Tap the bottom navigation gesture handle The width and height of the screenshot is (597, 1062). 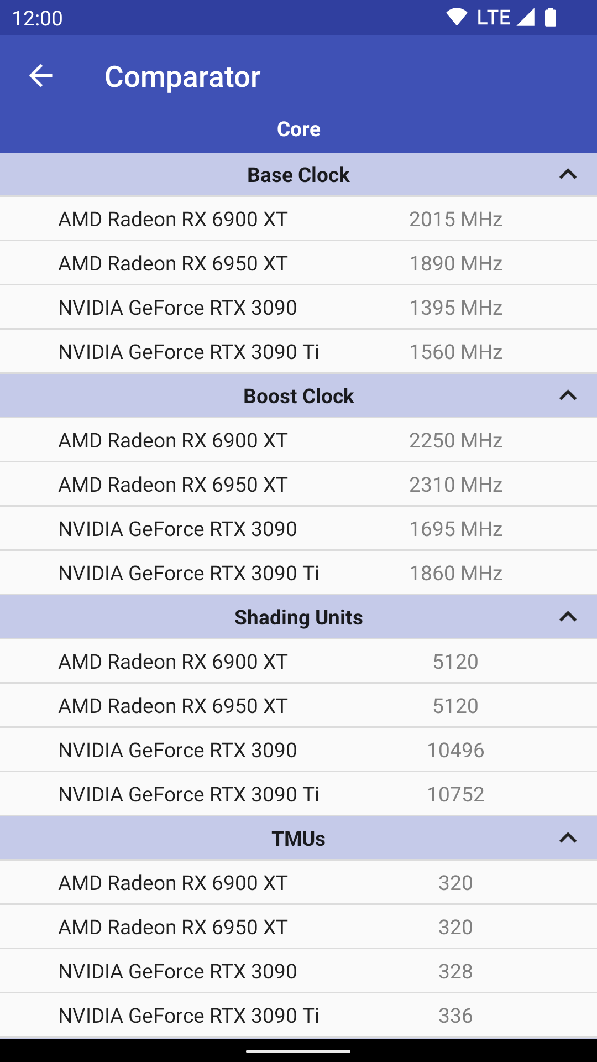coord(298,1051)
